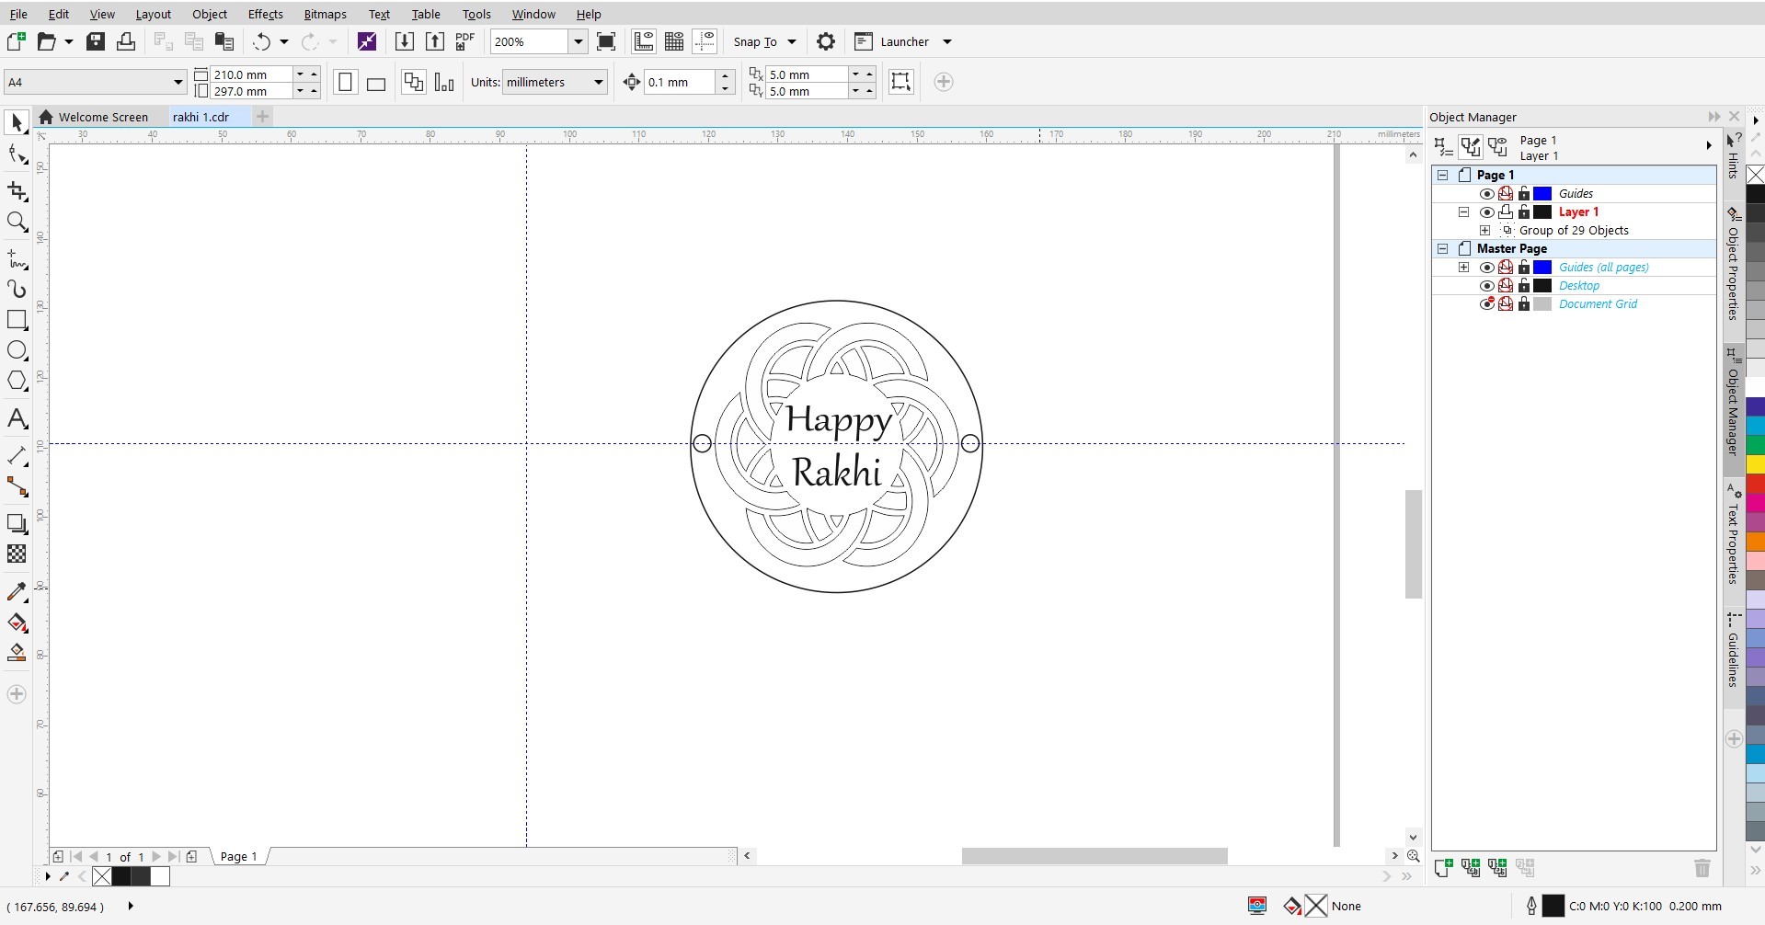Go to next page arrow
The height and width of the screenshot is (925, 1765).
point(156,856)
